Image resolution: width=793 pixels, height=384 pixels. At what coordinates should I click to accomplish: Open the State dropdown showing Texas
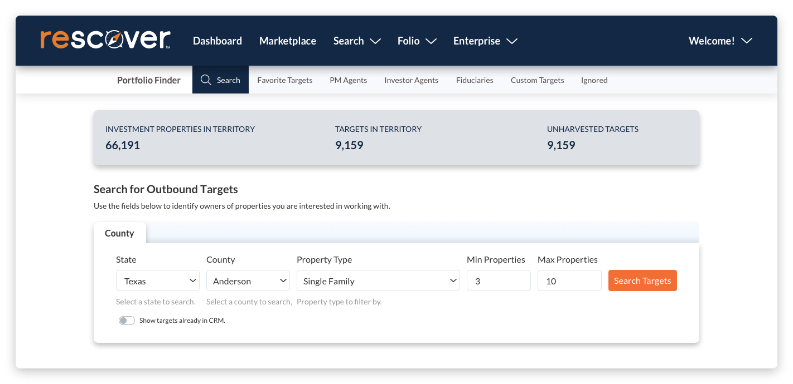click(158, 281)
